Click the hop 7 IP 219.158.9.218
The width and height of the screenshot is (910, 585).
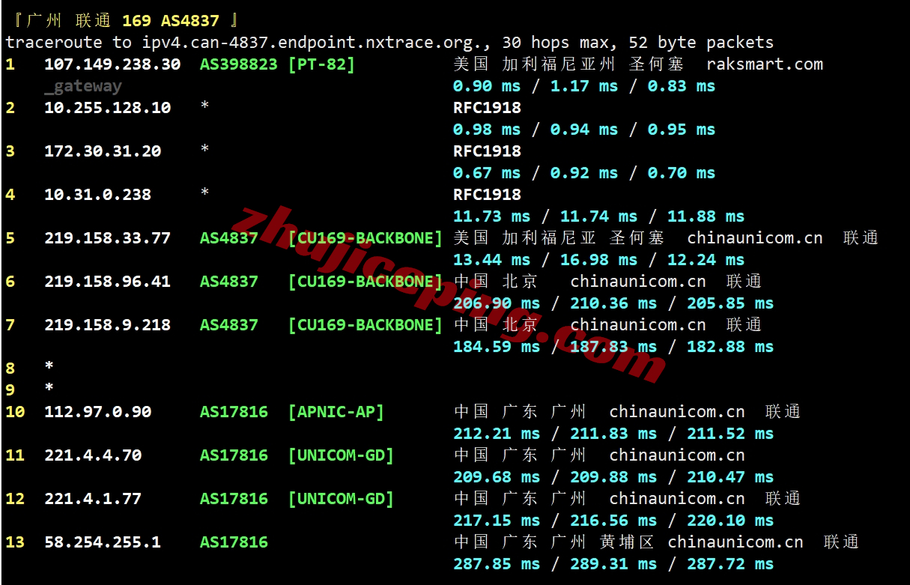coord(107,325)
